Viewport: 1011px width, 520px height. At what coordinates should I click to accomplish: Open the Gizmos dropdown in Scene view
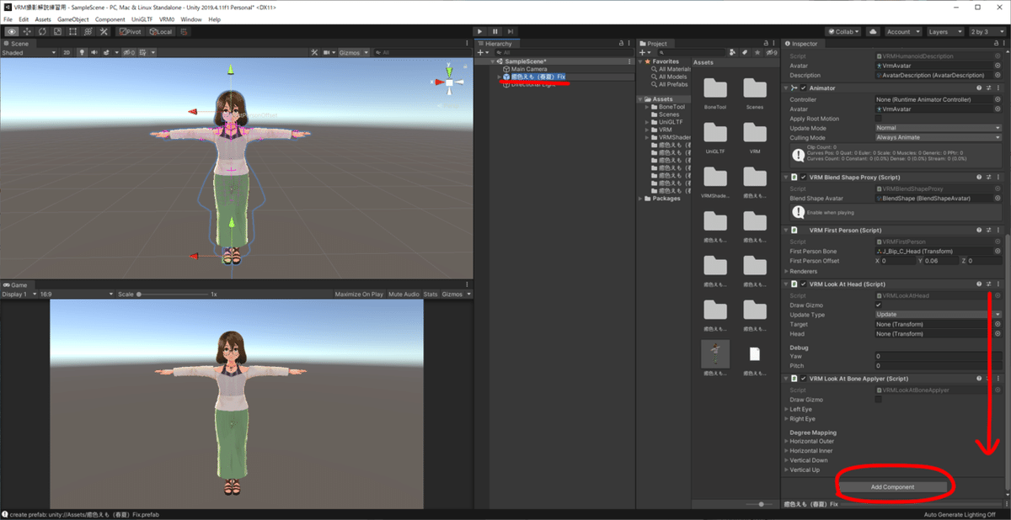click(352, 52)
